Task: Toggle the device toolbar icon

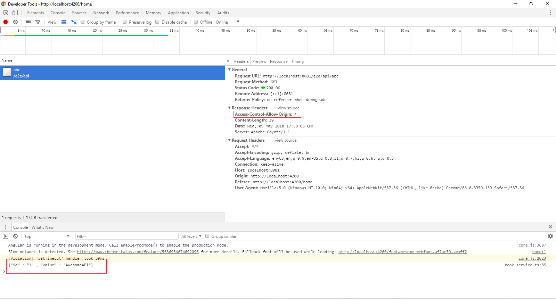Action: [x=15, y=13]
